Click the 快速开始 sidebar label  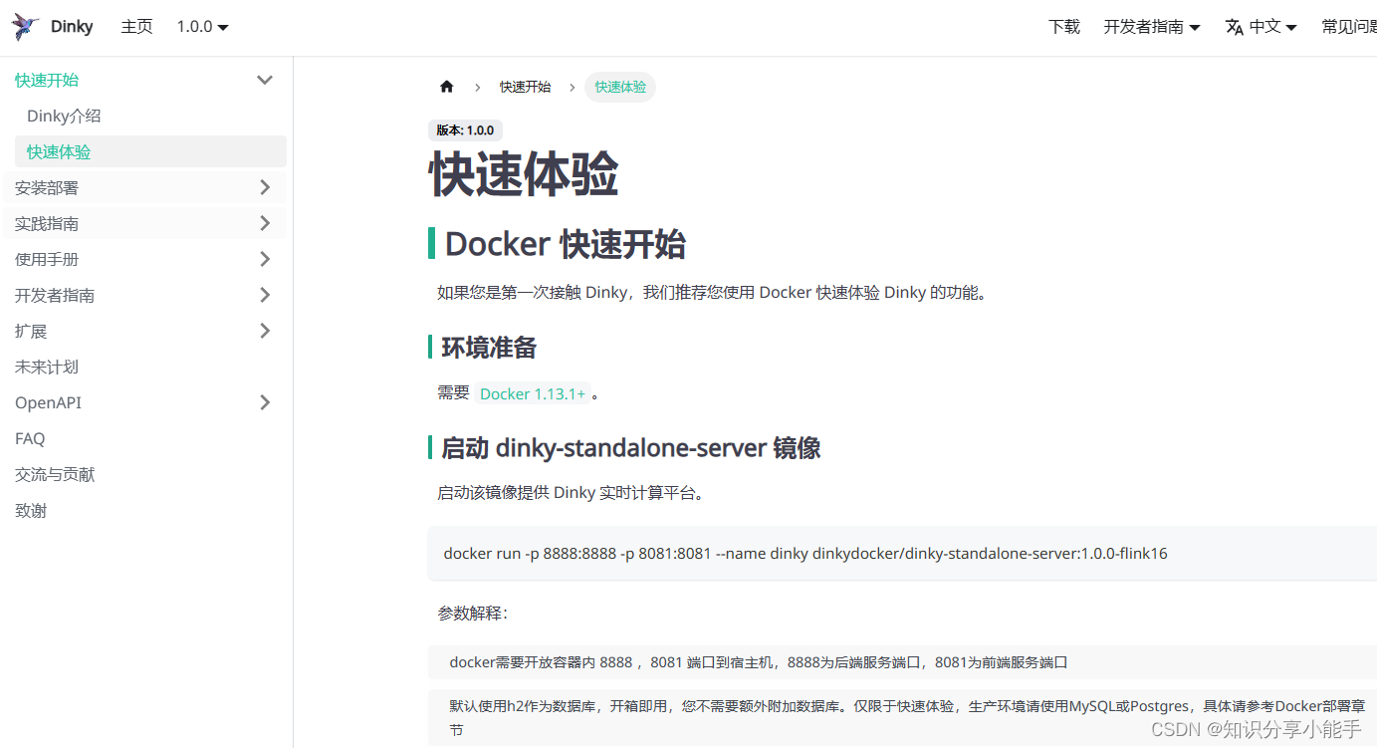tap(47, 80)
